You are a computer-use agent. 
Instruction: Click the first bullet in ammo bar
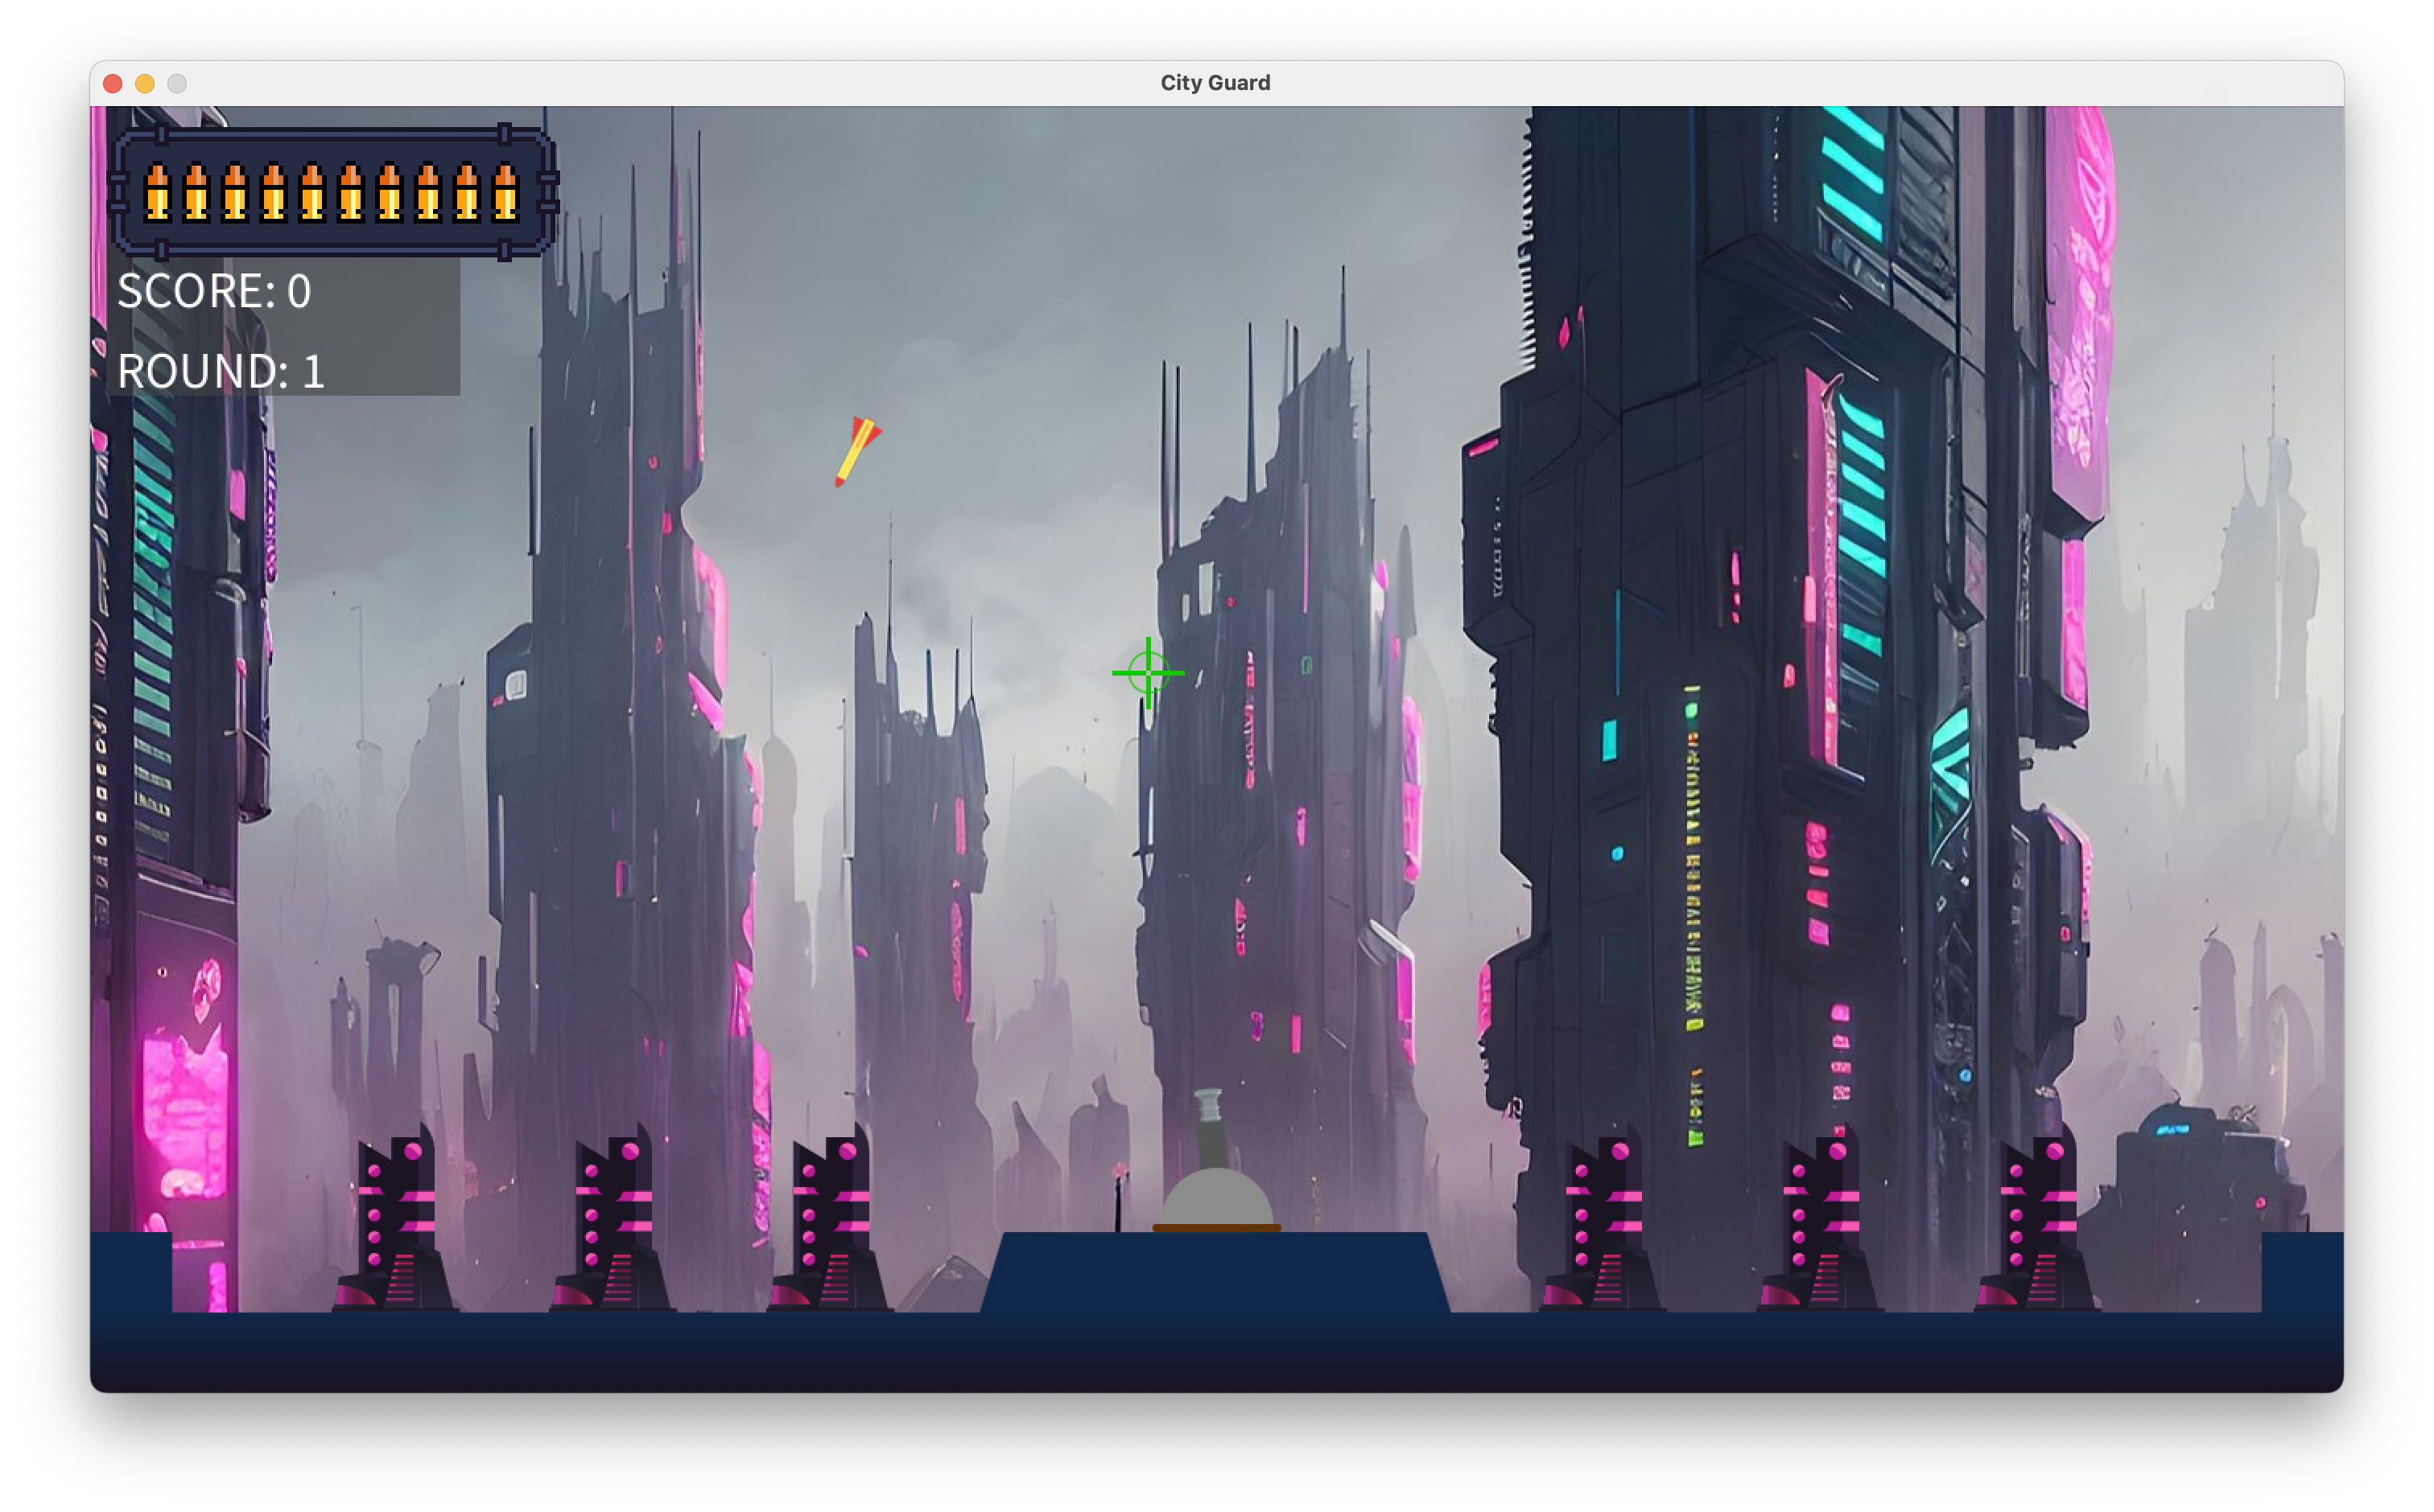point(157,191)
